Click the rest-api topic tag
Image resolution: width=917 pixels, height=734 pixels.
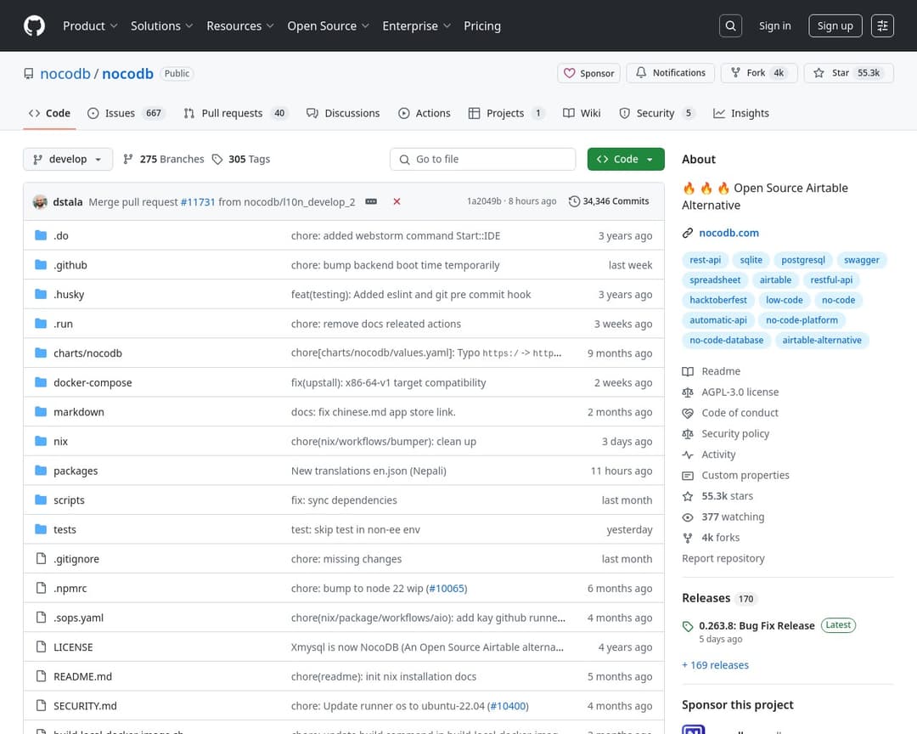pos(705,260)
